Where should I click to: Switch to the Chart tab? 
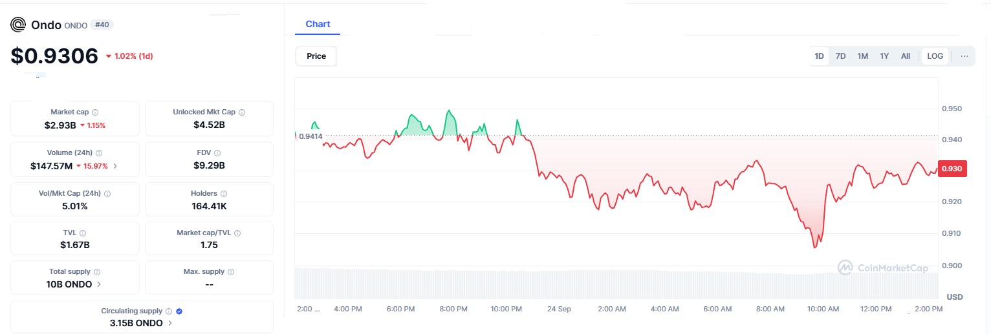tap(318, 24)
